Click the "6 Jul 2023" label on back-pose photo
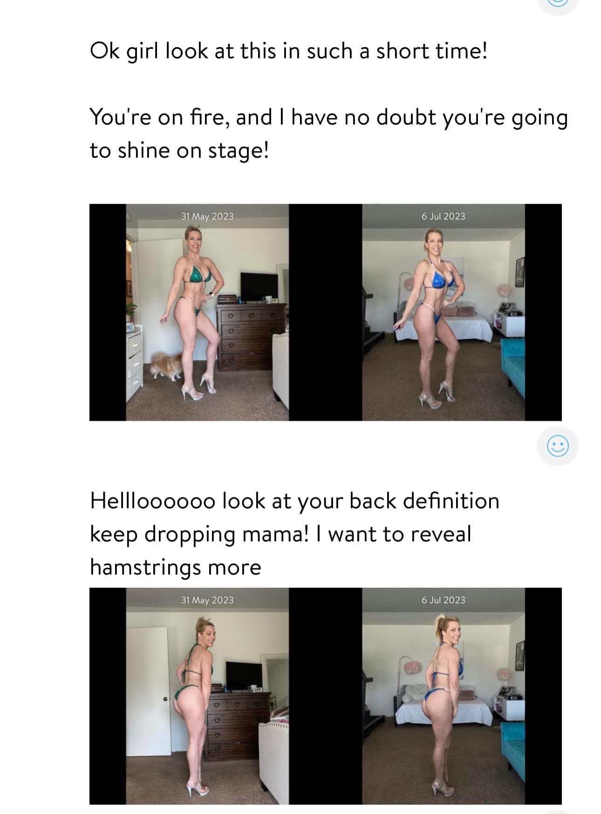This screenshot has height=814, width=601. click(x=443, y=600)
